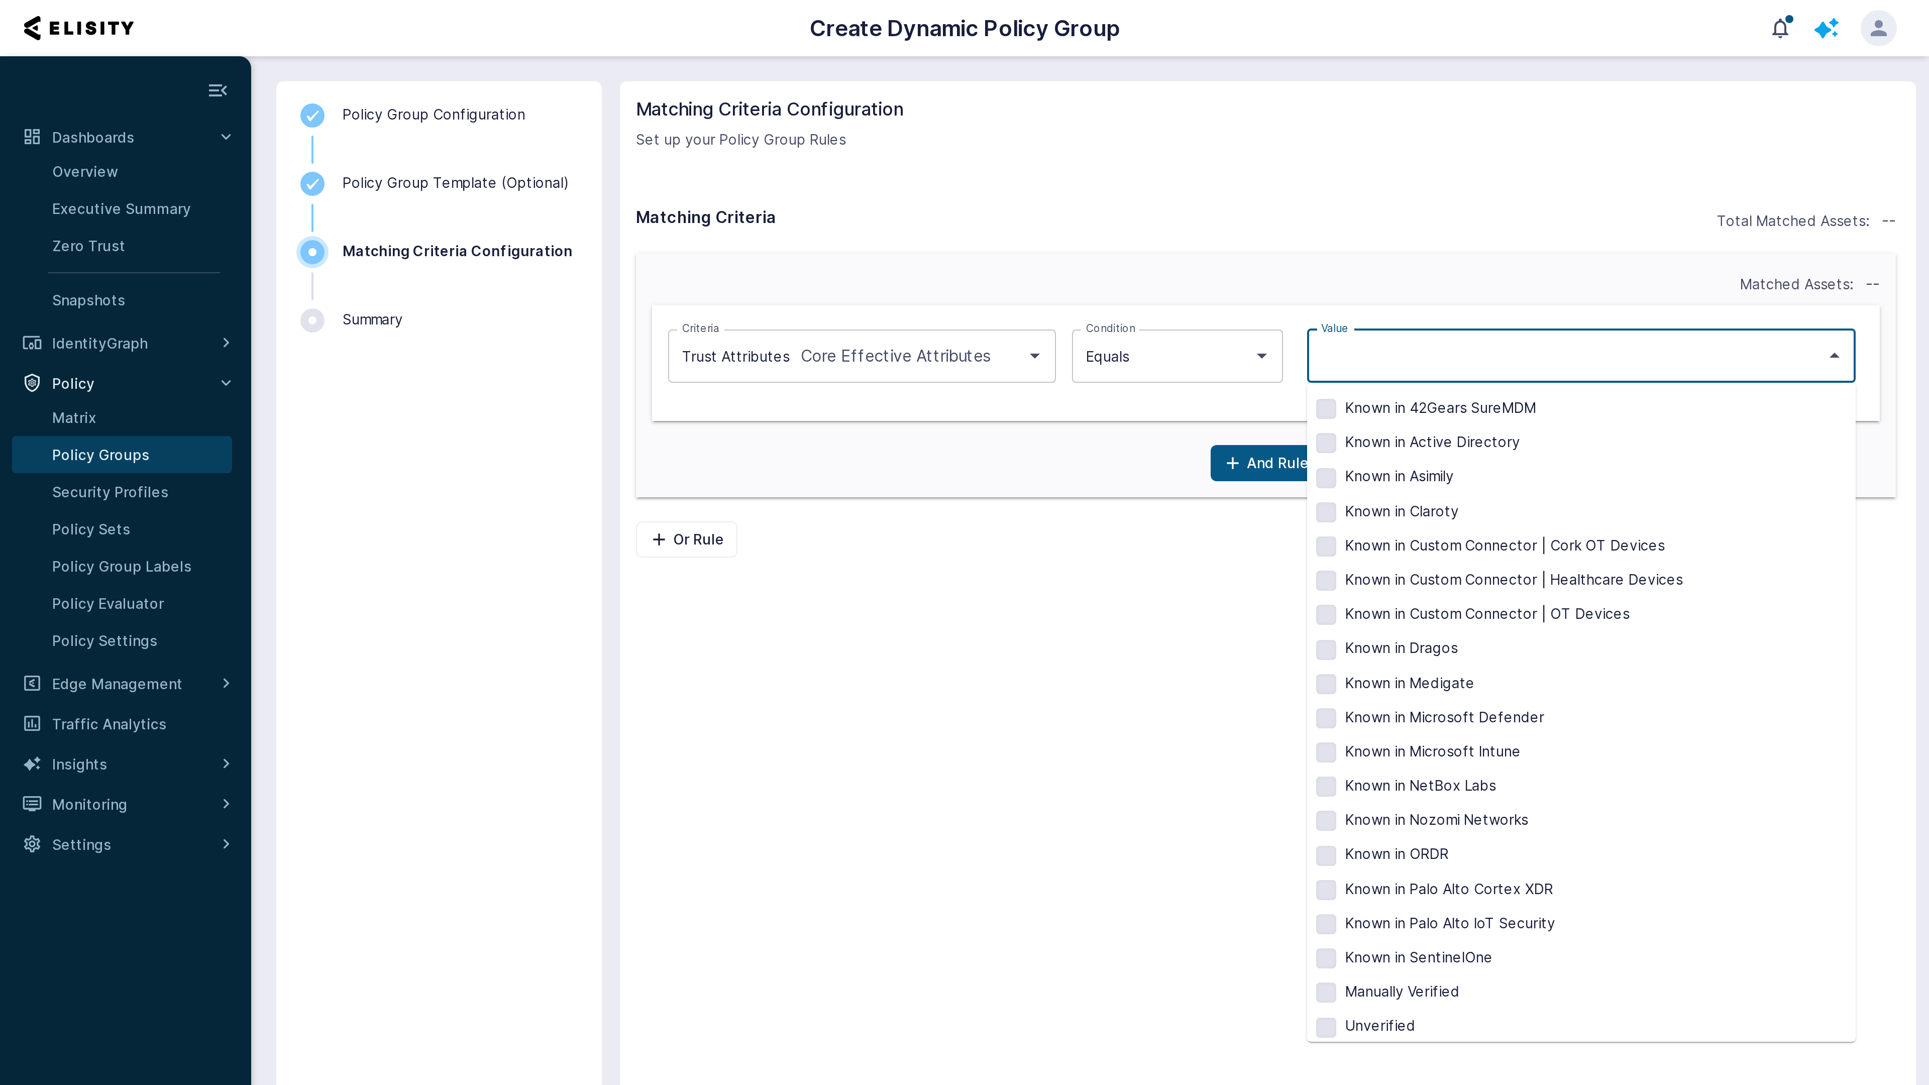Check Known in Palo Alto Cortex XDR
Viewport: 1929px width, 1085px height.
pos(1326,889)
